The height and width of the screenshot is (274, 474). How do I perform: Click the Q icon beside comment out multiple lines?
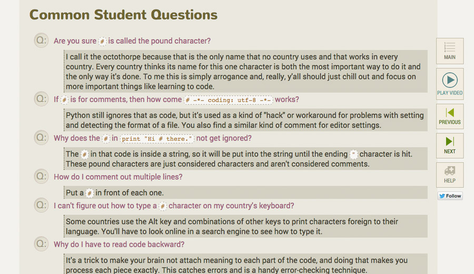pos(41,177)
